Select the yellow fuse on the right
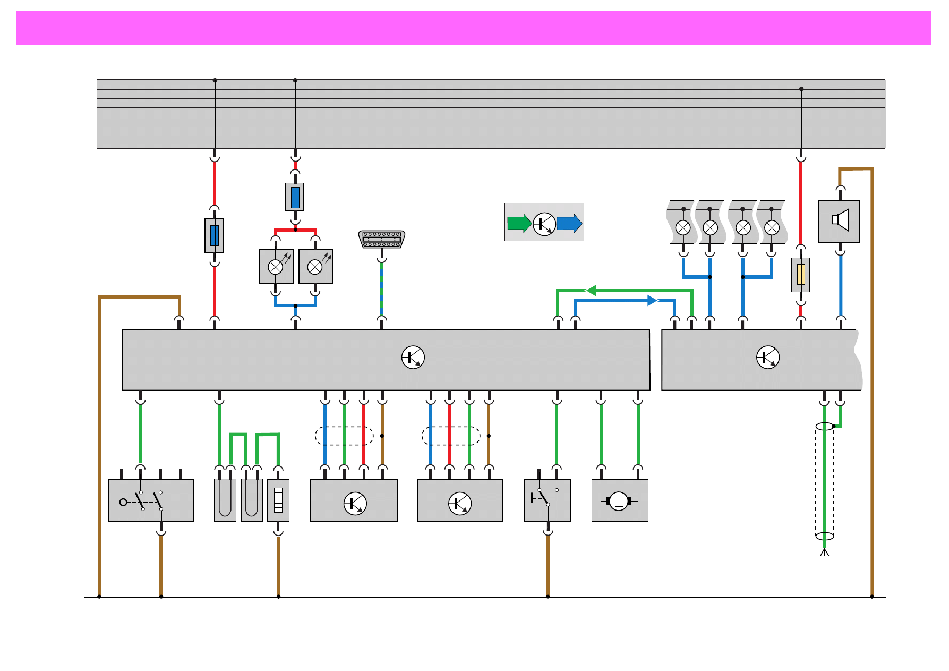Viewport: 949px width, 671px height. [800, 275]
